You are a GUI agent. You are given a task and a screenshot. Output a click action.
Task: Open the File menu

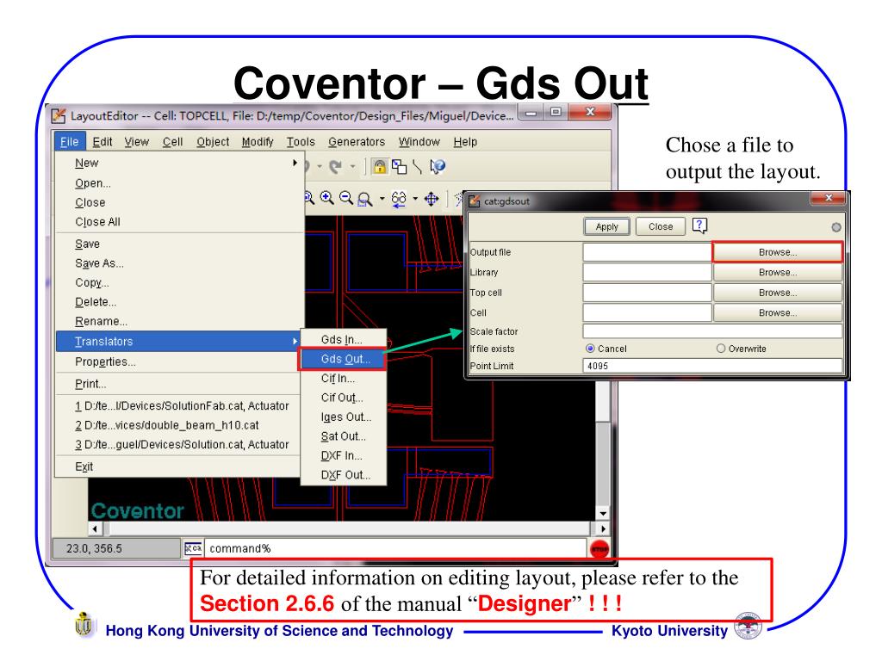(69, 142)
